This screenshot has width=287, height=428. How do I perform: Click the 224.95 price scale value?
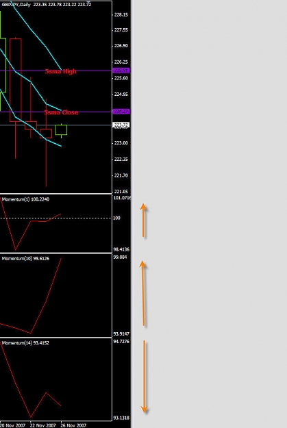tap(121, 95)
